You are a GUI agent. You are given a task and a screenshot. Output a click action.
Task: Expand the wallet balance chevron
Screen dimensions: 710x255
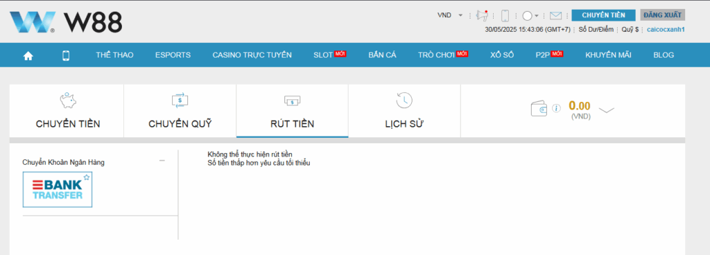(606, 110)
